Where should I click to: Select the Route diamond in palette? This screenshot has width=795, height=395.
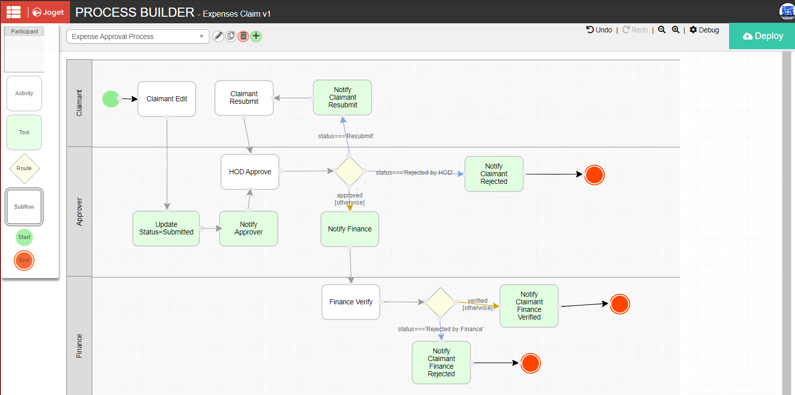[x=24, y=168]
